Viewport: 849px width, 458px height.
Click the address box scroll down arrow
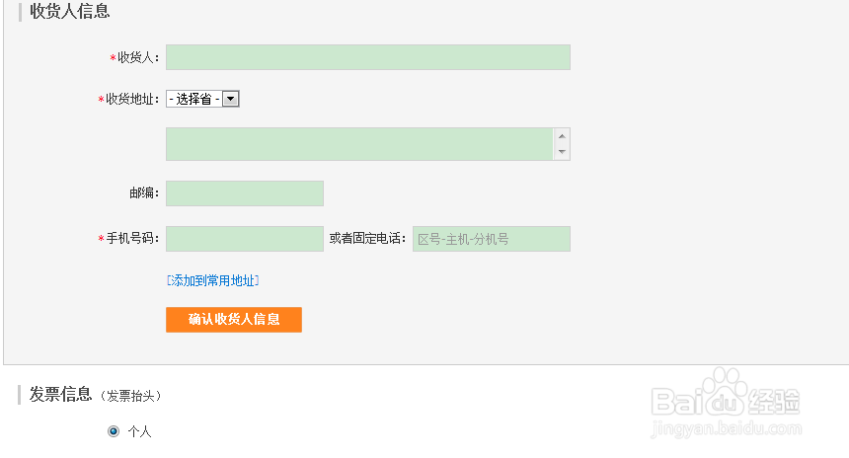point(562,152)
